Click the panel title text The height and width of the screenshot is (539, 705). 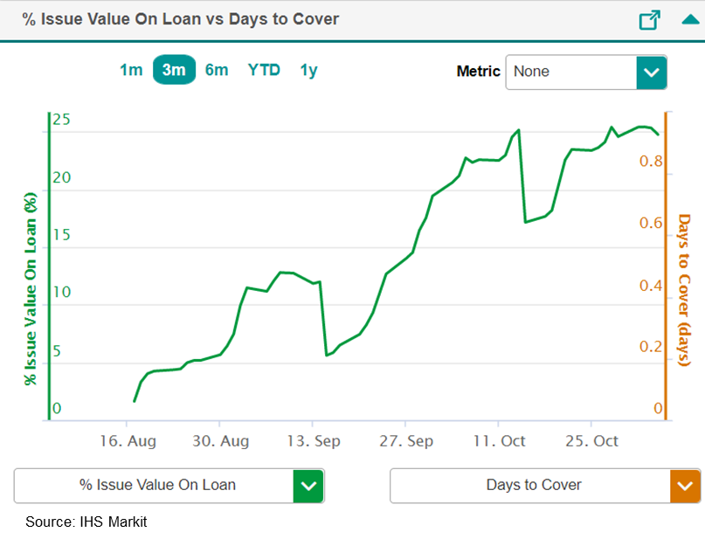coord(181,19)
